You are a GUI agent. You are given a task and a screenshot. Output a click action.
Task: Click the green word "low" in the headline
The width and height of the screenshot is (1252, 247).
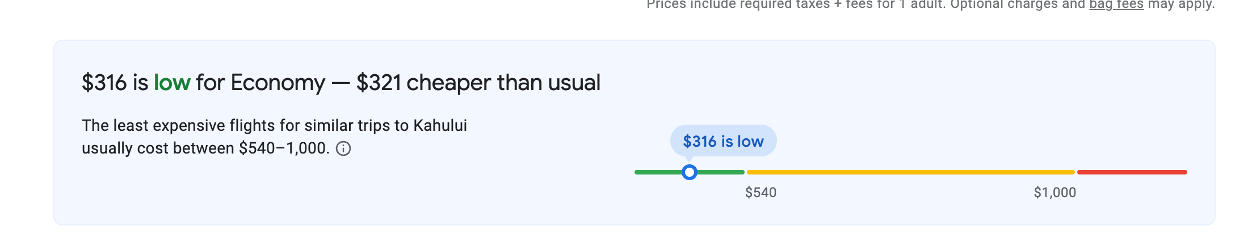172,83
